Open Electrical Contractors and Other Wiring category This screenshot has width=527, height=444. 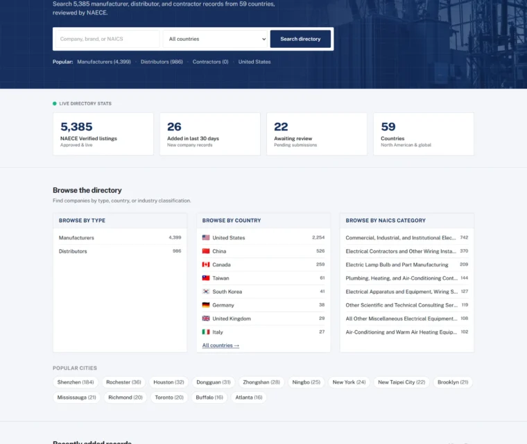coord(407,251)
